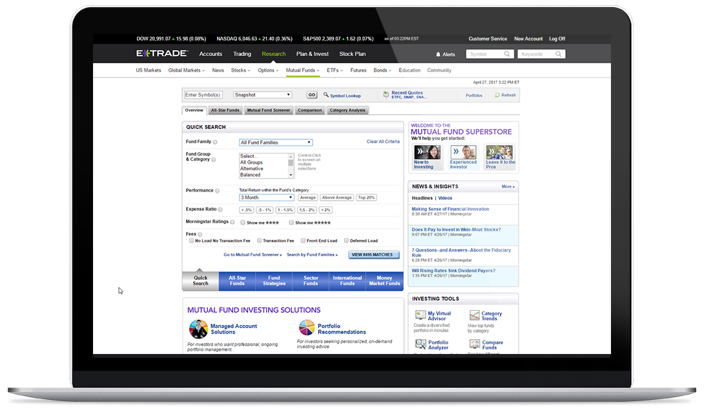Click the magnifier in the Keywords search box
The height and width of the screenshot is (414, 704).
tap(559, 54)
